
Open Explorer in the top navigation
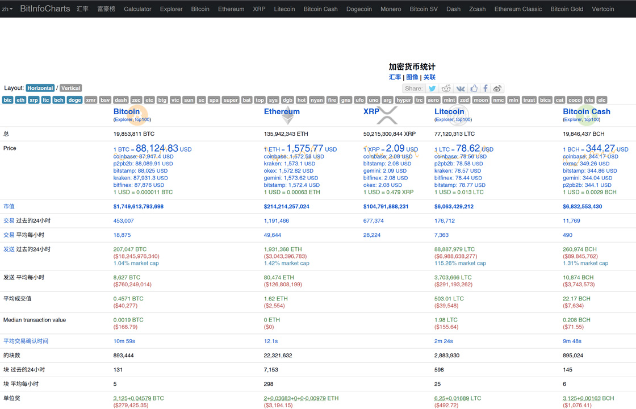point(171,9)
